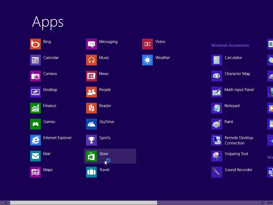Click the "Snipping Tool" text
The image size is (273, 205).
coord(236,154)
